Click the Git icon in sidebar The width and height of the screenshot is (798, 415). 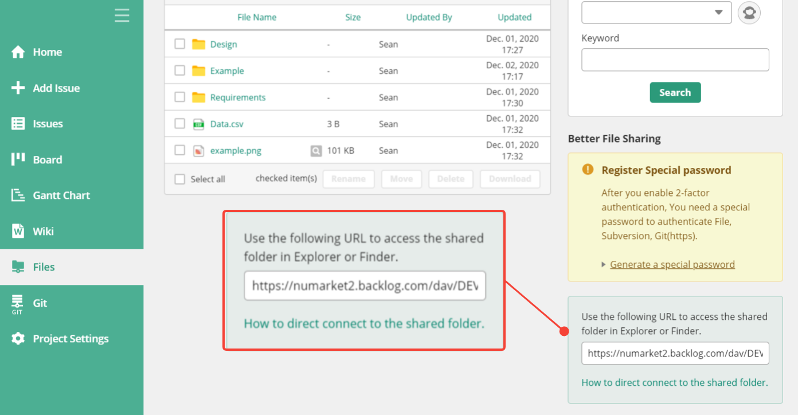coord(18,303)
